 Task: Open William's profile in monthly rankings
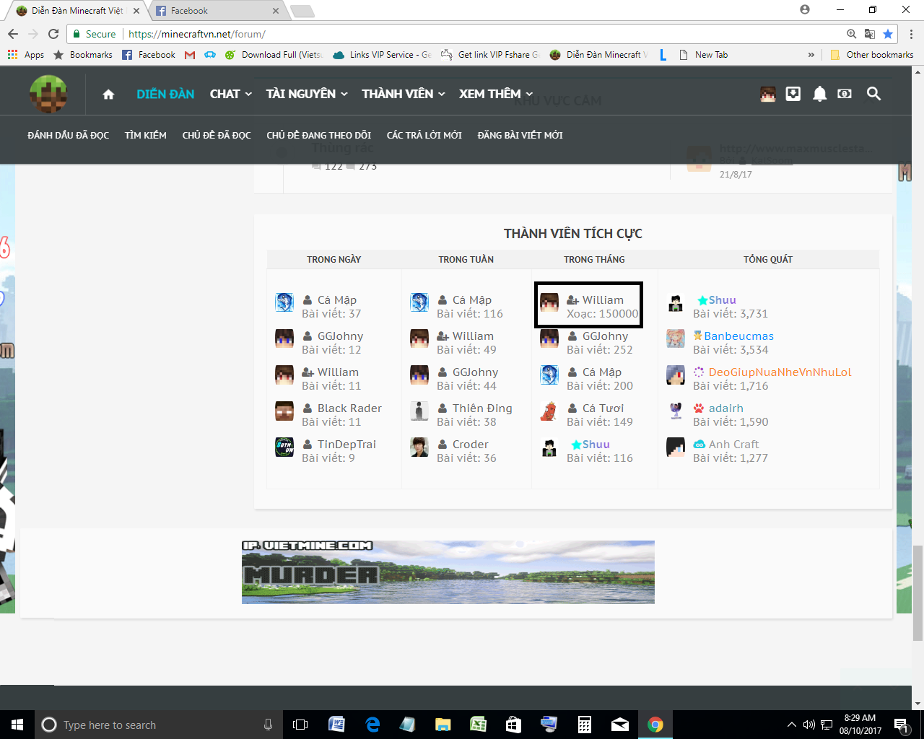pos(603,299)
